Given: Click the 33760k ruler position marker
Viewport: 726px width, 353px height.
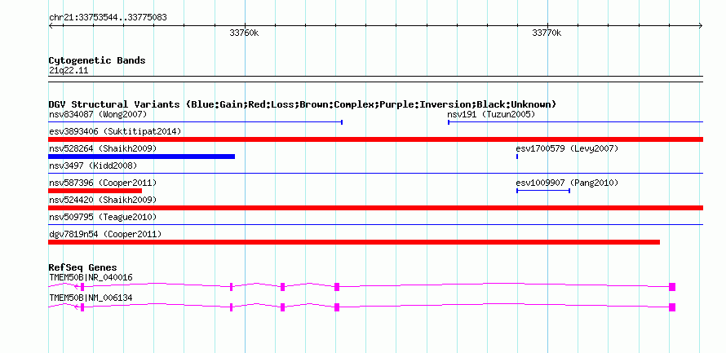Looking at the screenshot, I should point(245,33).
